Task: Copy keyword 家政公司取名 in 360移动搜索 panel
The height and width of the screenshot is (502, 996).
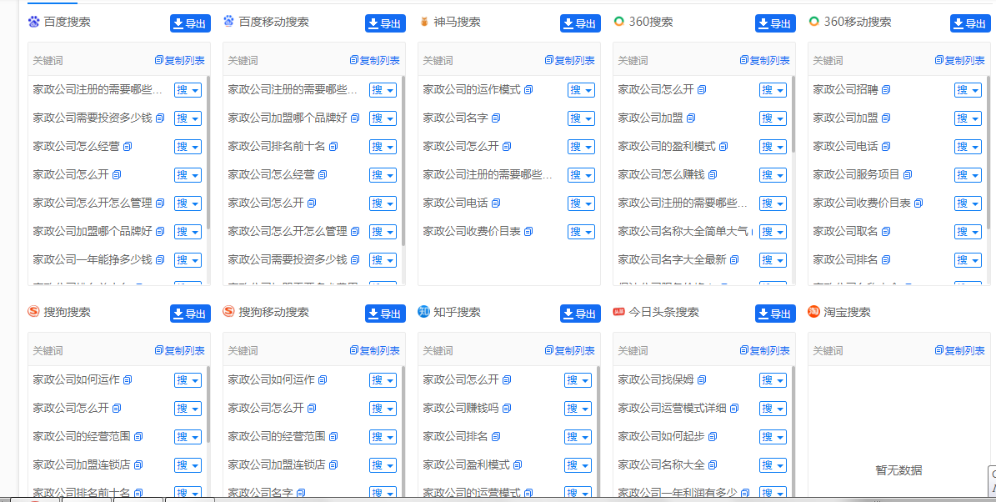Action: [x=886, y=231]
